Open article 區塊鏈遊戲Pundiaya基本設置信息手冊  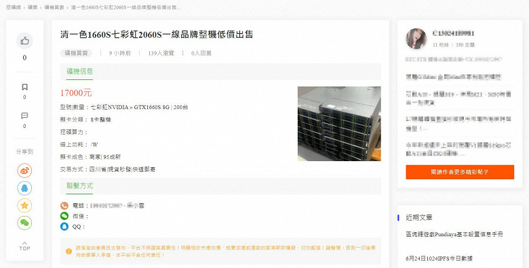(x=454, y=234)
